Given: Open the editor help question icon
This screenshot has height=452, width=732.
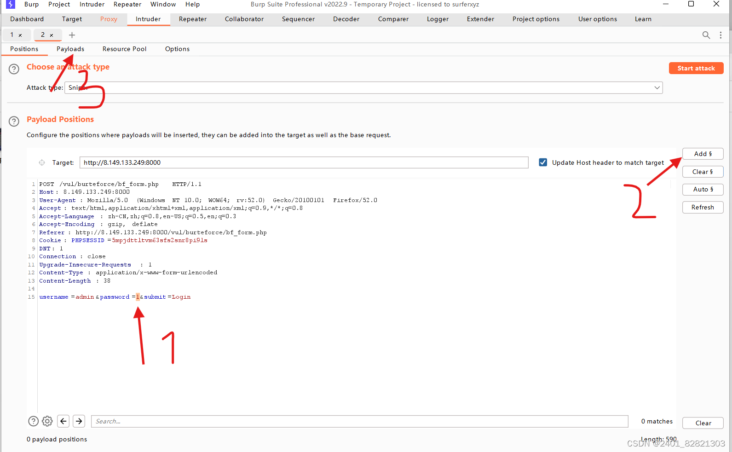Looking at the screenshot, I should 33,421.
